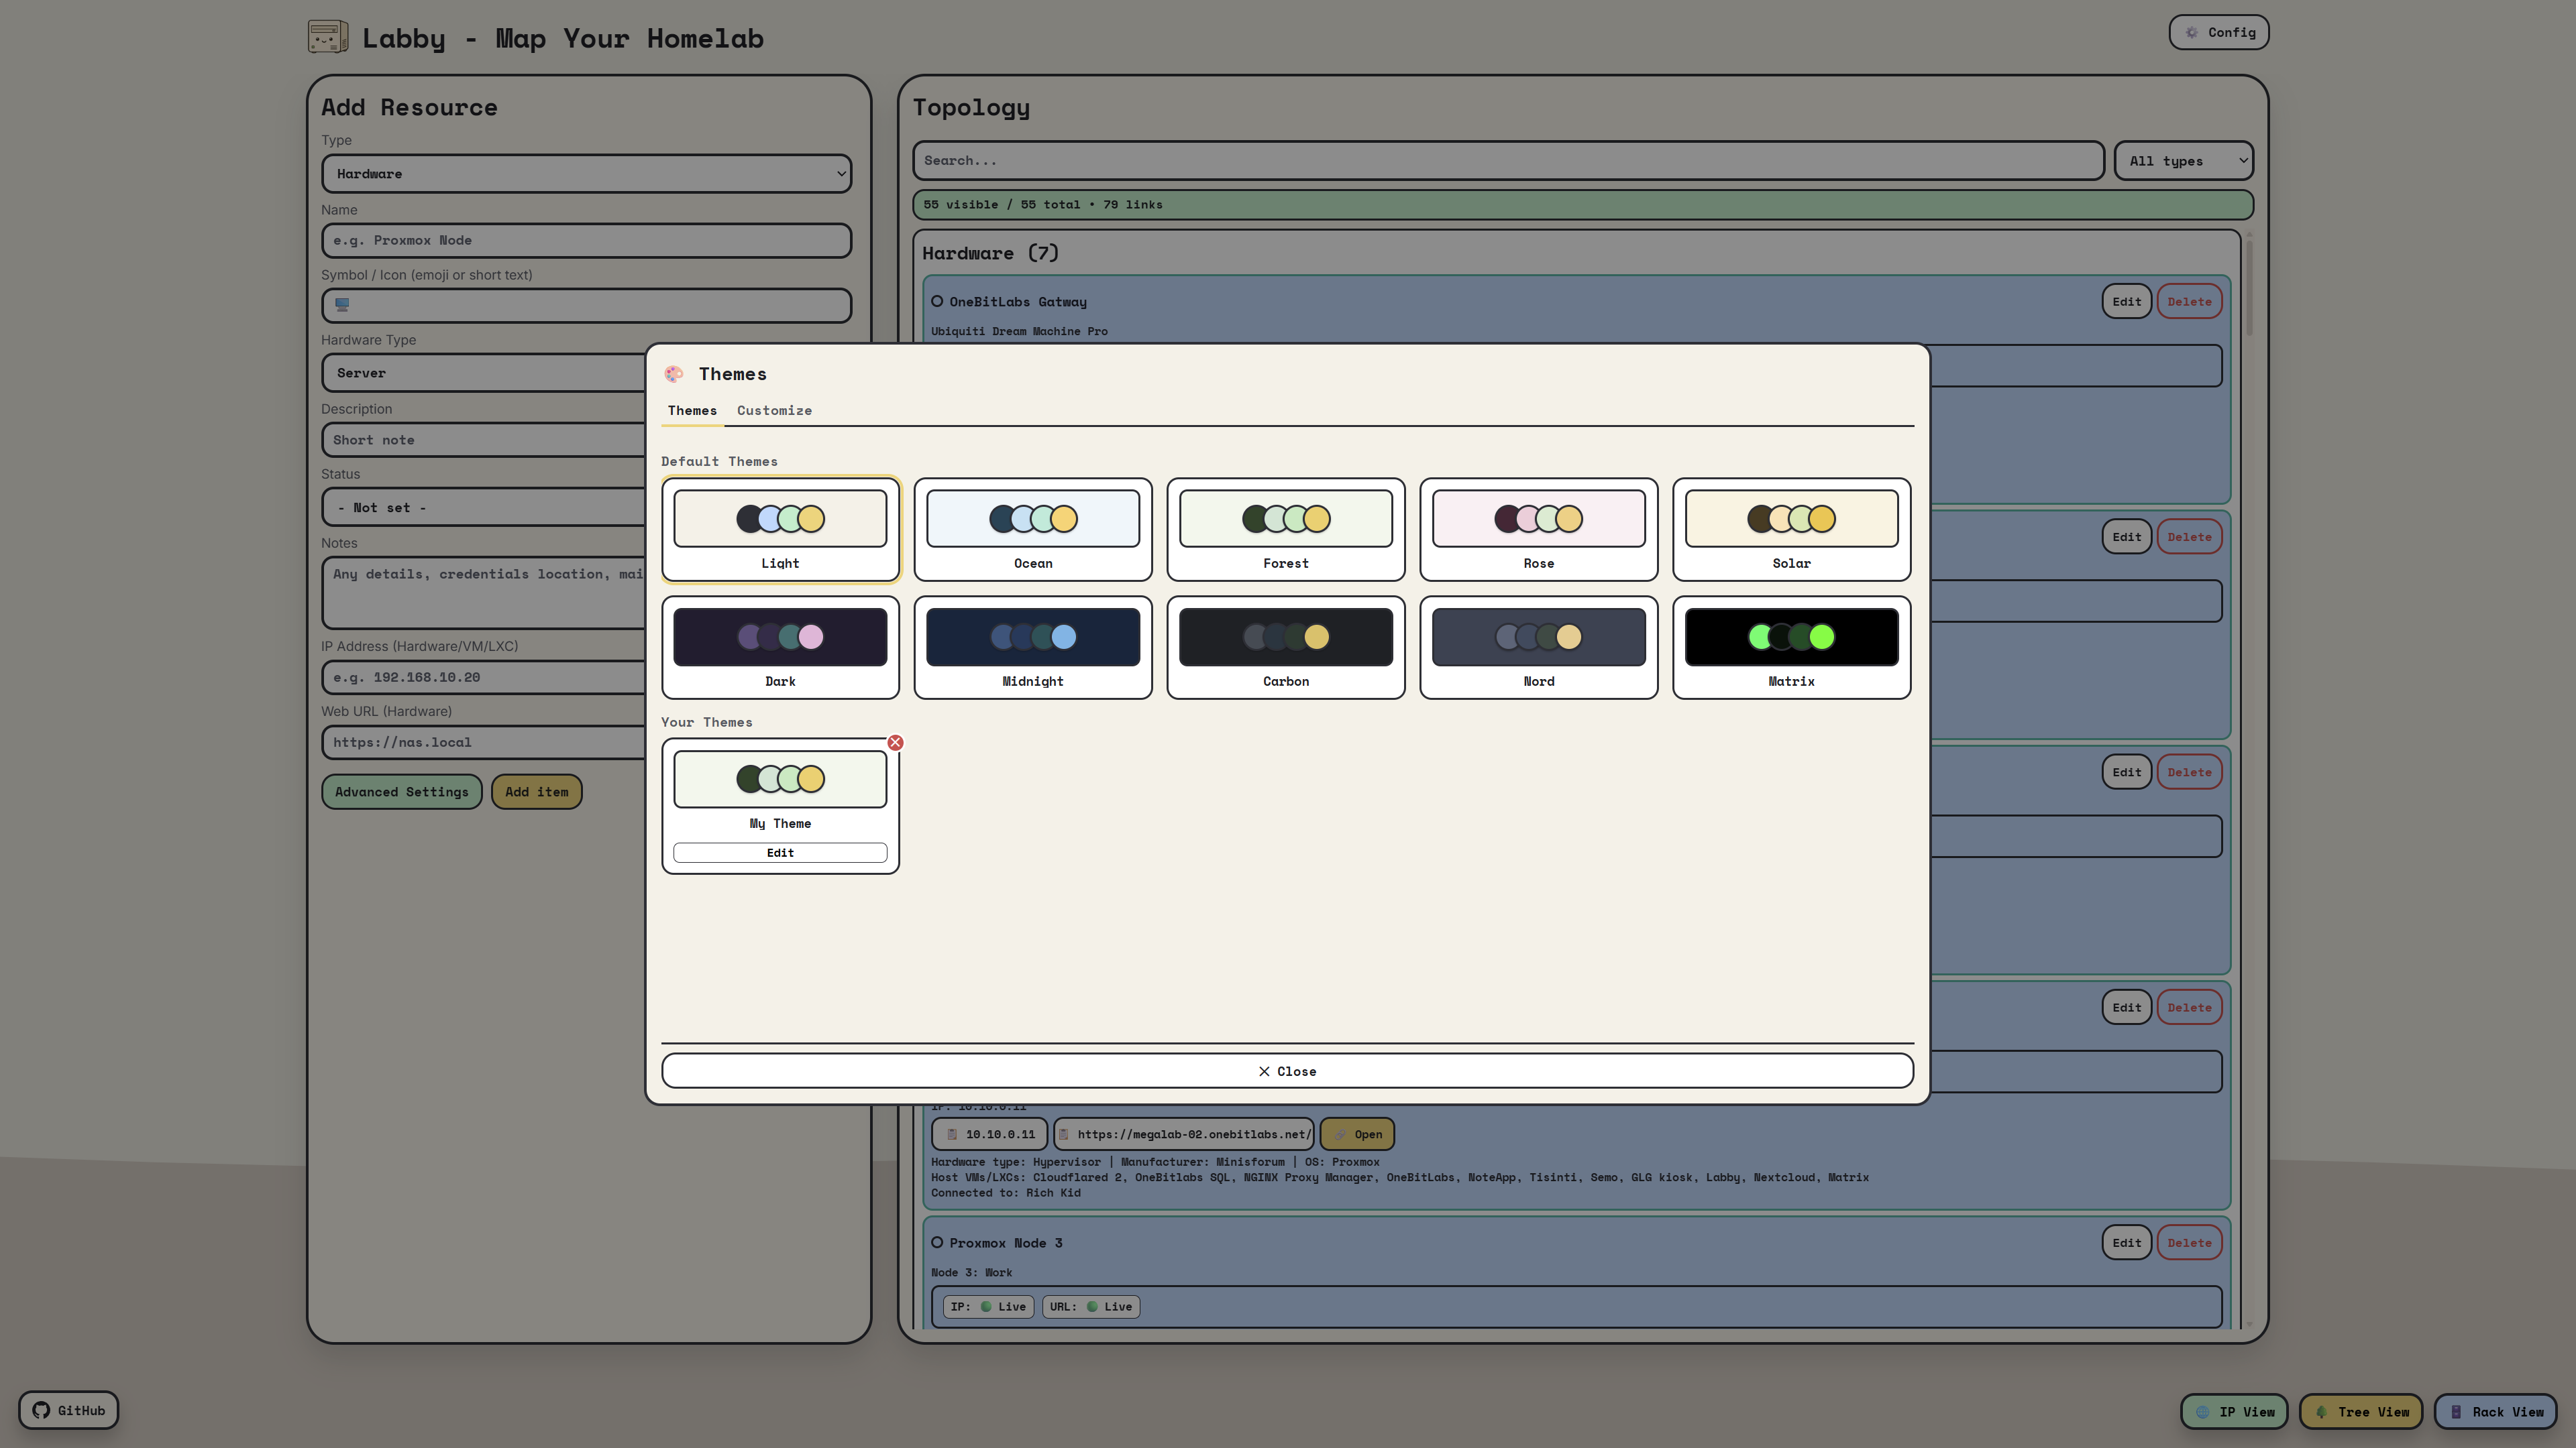Open the Type dropdown showing Hardware
2576x1448 pixels.
click(x=586, y=174)
